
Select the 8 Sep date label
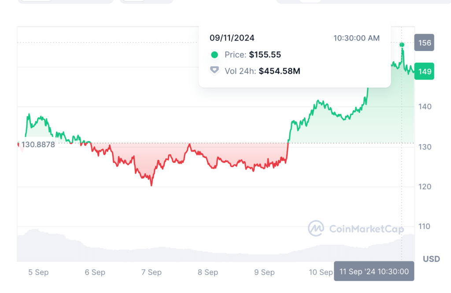(208, 272)
